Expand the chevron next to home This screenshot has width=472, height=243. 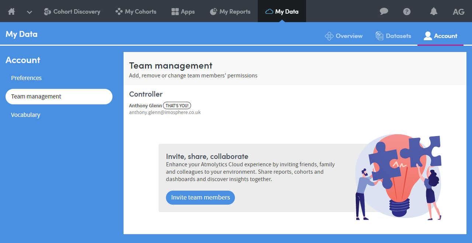tap(29, 12)
